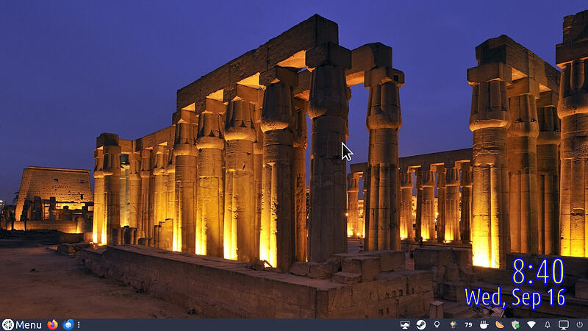
Task: Open the Wi-Fi network menu
Action: point(531,324)
